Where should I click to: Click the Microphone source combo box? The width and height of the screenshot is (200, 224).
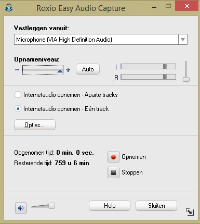[101, 40]
